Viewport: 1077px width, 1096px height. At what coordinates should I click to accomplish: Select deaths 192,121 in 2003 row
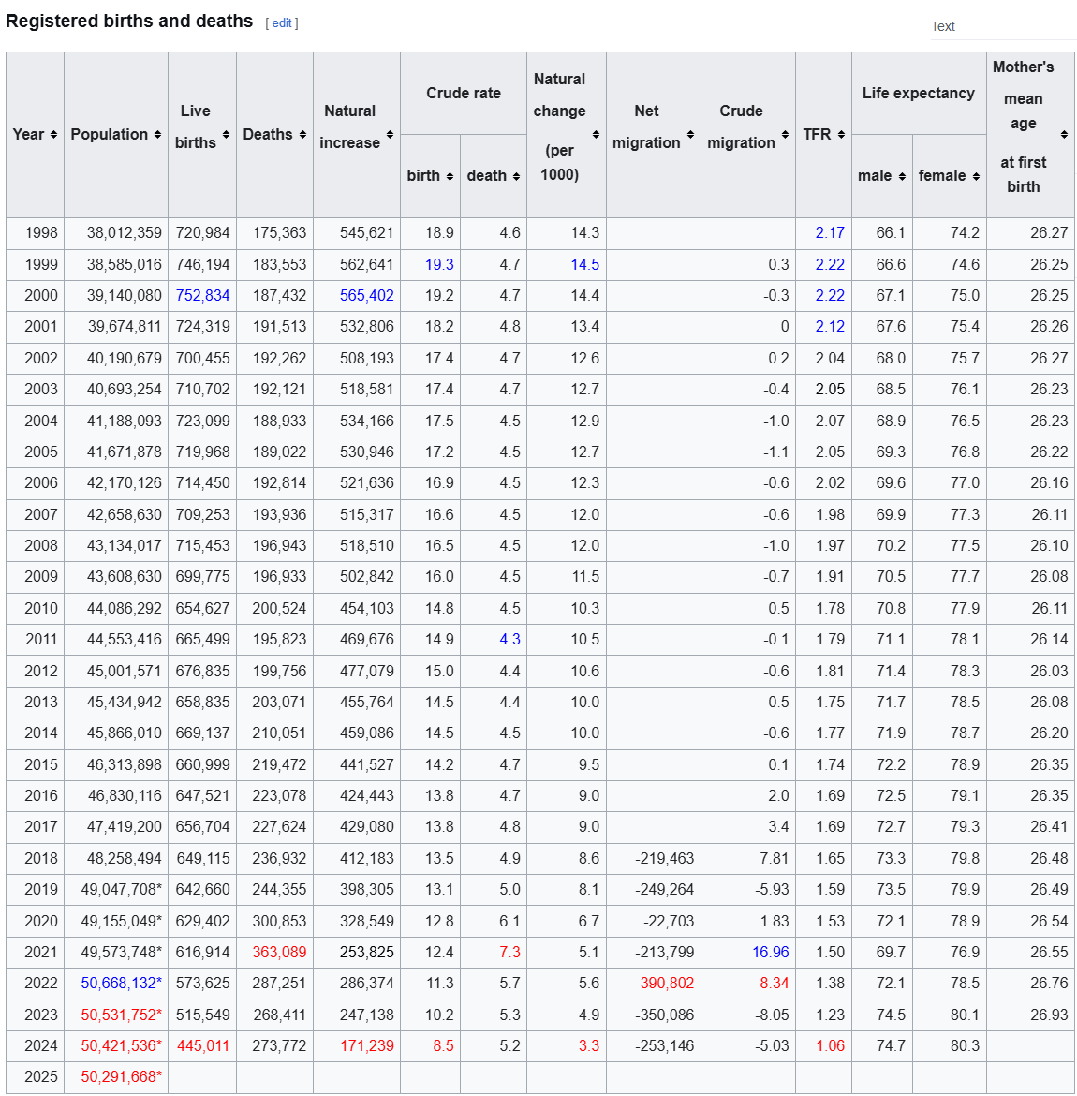click(x=280, y=390)
